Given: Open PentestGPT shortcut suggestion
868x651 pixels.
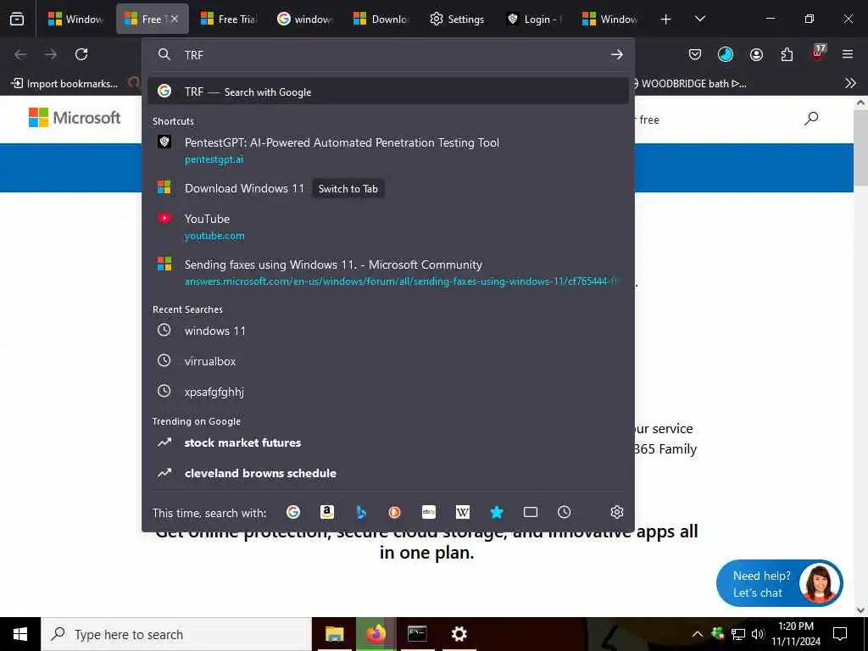Looking at the screenshot, I should (387, 150).
